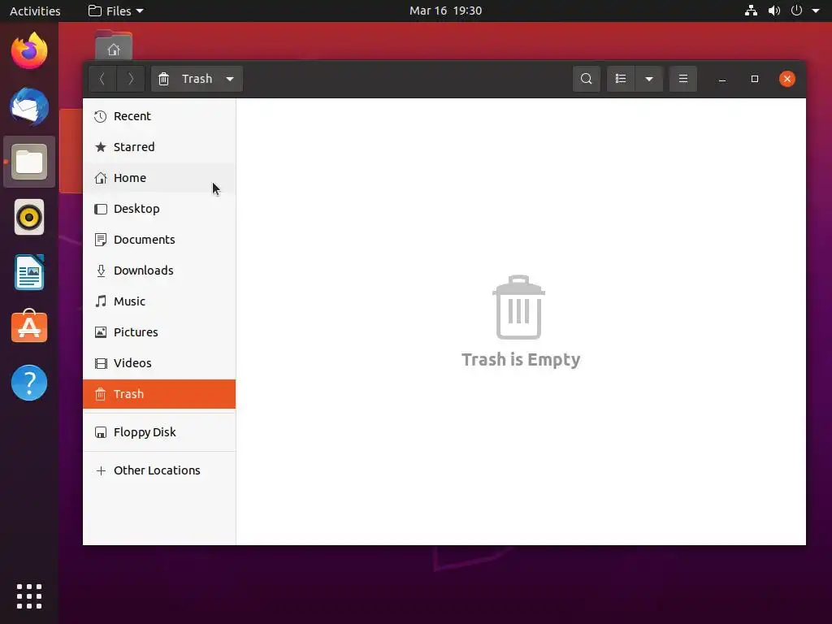The height and width of the screenshot is (624, 832).
Task: Select Trash in the sidebar
Action: (159, 394)
